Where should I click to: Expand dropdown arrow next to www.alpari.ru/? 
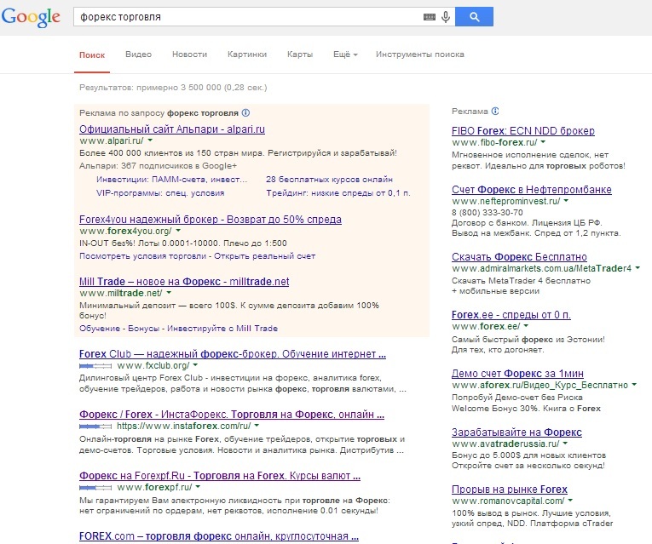[150, 140]
